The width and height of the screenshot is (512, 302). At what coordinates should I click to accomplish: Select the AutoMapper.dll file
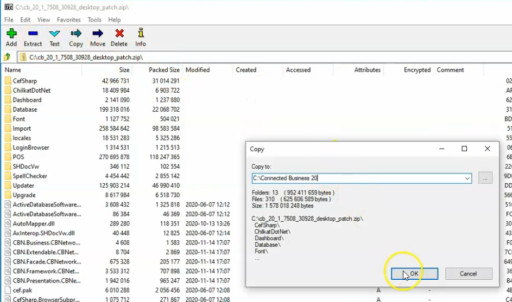coord(34,223)
